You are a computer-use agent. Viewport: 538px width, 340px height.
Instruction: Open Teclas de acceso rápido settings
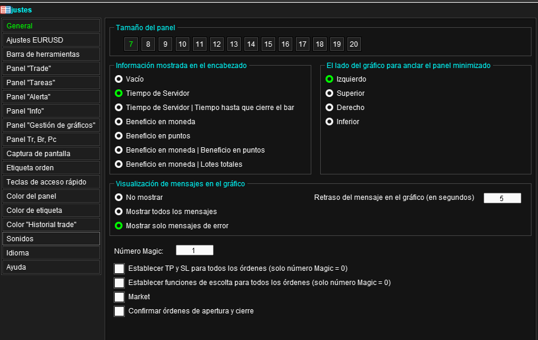[x=51, y=182]
